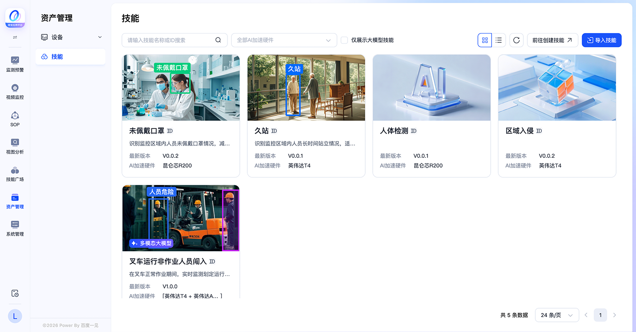The width and height of the screenshot is (636, 332).
Task: Select the 技能 menu item
Action: [x=71, y=56]
